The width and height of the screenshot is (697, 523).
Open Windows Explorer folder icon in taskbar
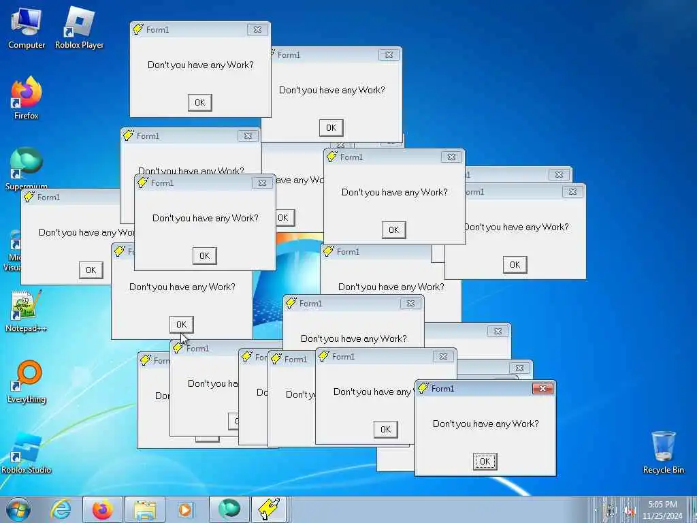point(145,509)
